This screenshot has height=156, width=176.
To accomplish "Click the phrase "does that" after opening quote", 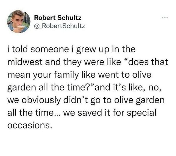I will pos(148,62).
